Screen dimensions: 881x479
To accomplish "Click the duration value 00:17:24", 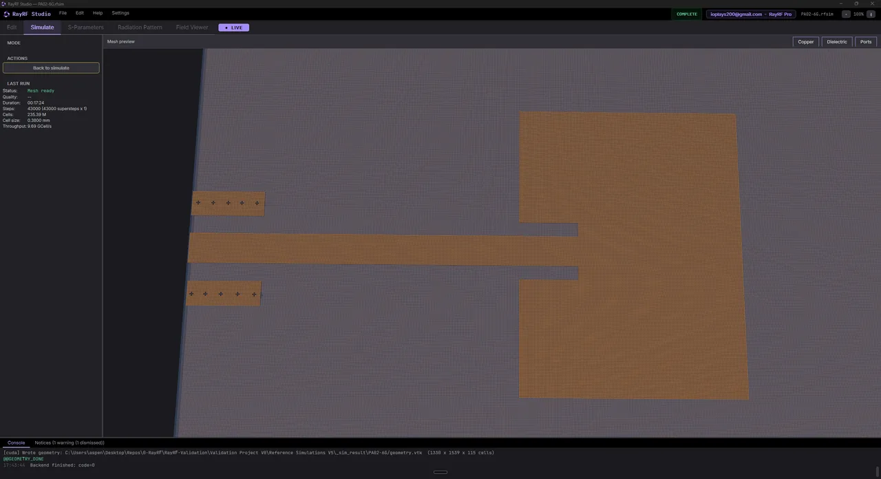I will [36, 103].
